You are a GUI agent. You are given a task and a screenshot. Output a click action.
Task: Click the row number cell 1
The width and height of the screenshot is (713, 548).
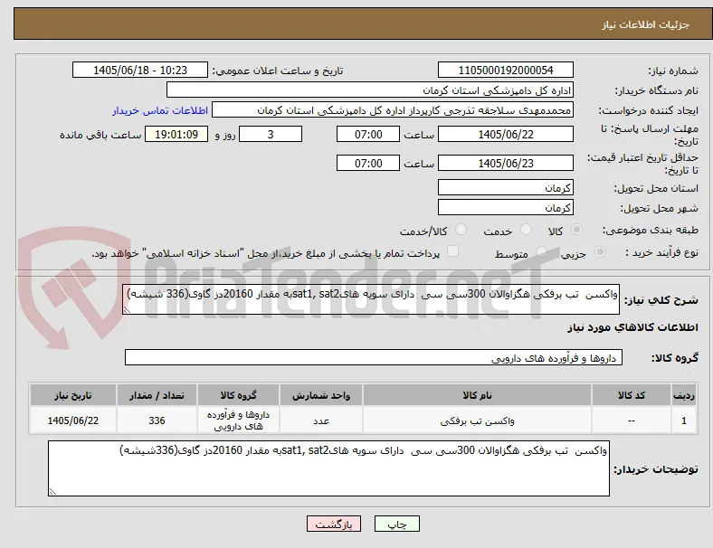point(683,420)
